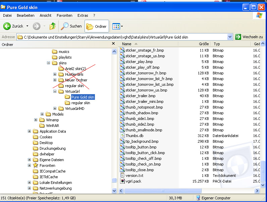Select tooltip_close.bmp file icon
The height and width of the screenshot is (202, 267).
[x=122, y=170]
